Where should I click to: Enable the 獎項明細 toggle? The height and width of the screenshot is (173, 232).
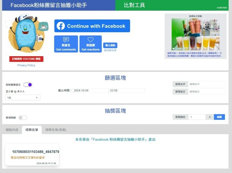(x=23, y=118)
